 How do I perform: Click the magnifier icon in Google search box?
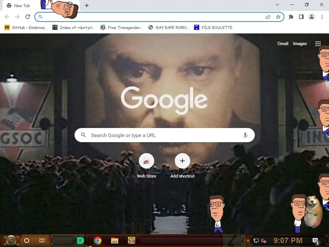click(x=83, y=135)
